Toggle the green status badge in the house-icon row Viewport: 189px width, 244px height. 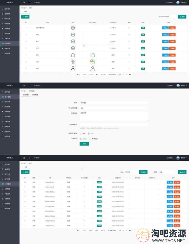[143, 55]
